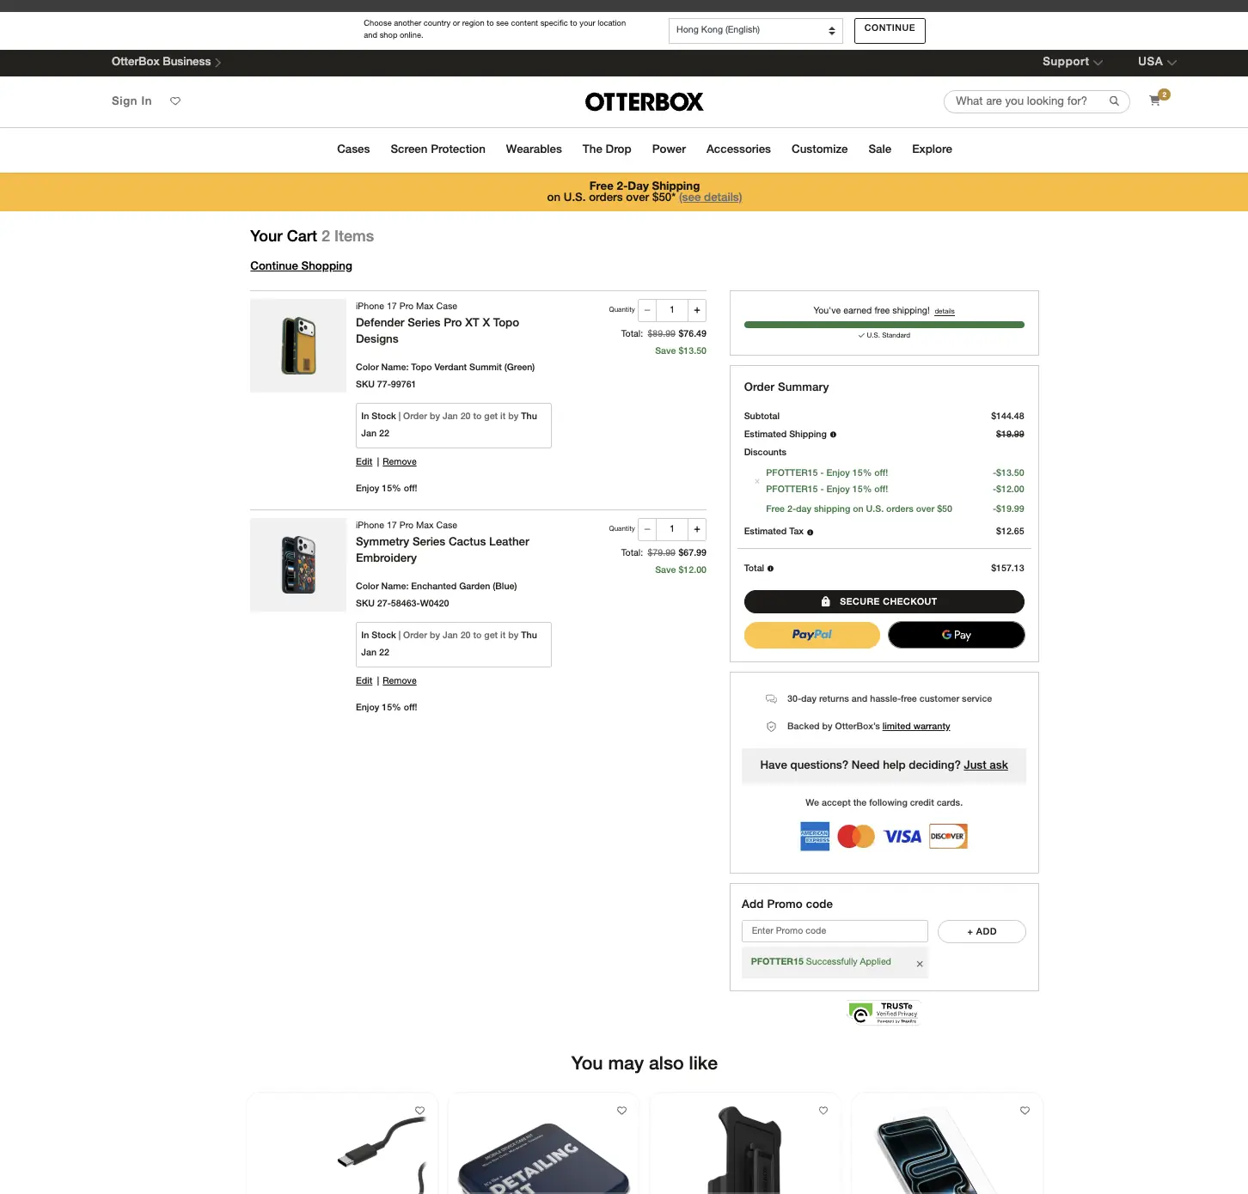1248x1194 pixels.
Task: Click the Estimated Tax info icon
Action: coord(811,533)
